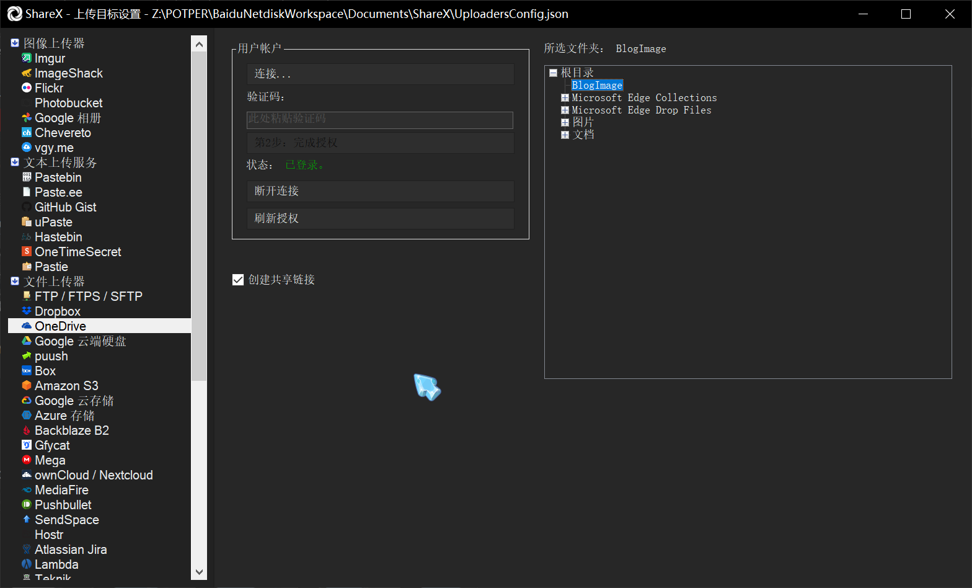Click the 已登录 status text
Image resolution: width=972 pixels, height=588 pixels.
coord(304,165)
